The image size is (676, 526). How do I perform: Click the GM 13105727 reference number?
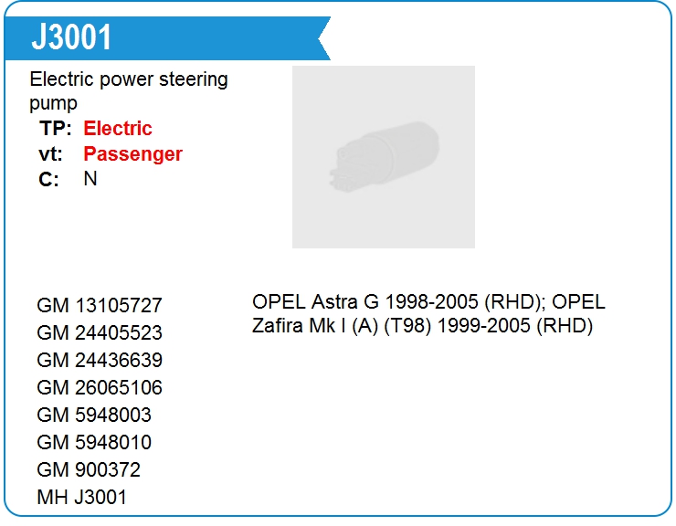100,305
